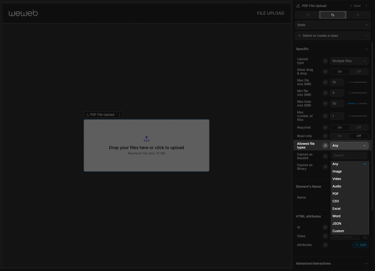Set Read only to On
This screenshot has height=271, width=375.
pos(340,136)
